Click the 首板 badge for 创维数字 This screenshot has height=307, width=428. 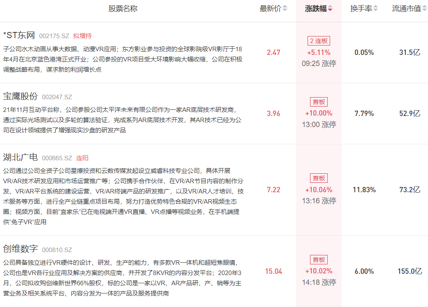pyautogui.click(x=319, y=259)
